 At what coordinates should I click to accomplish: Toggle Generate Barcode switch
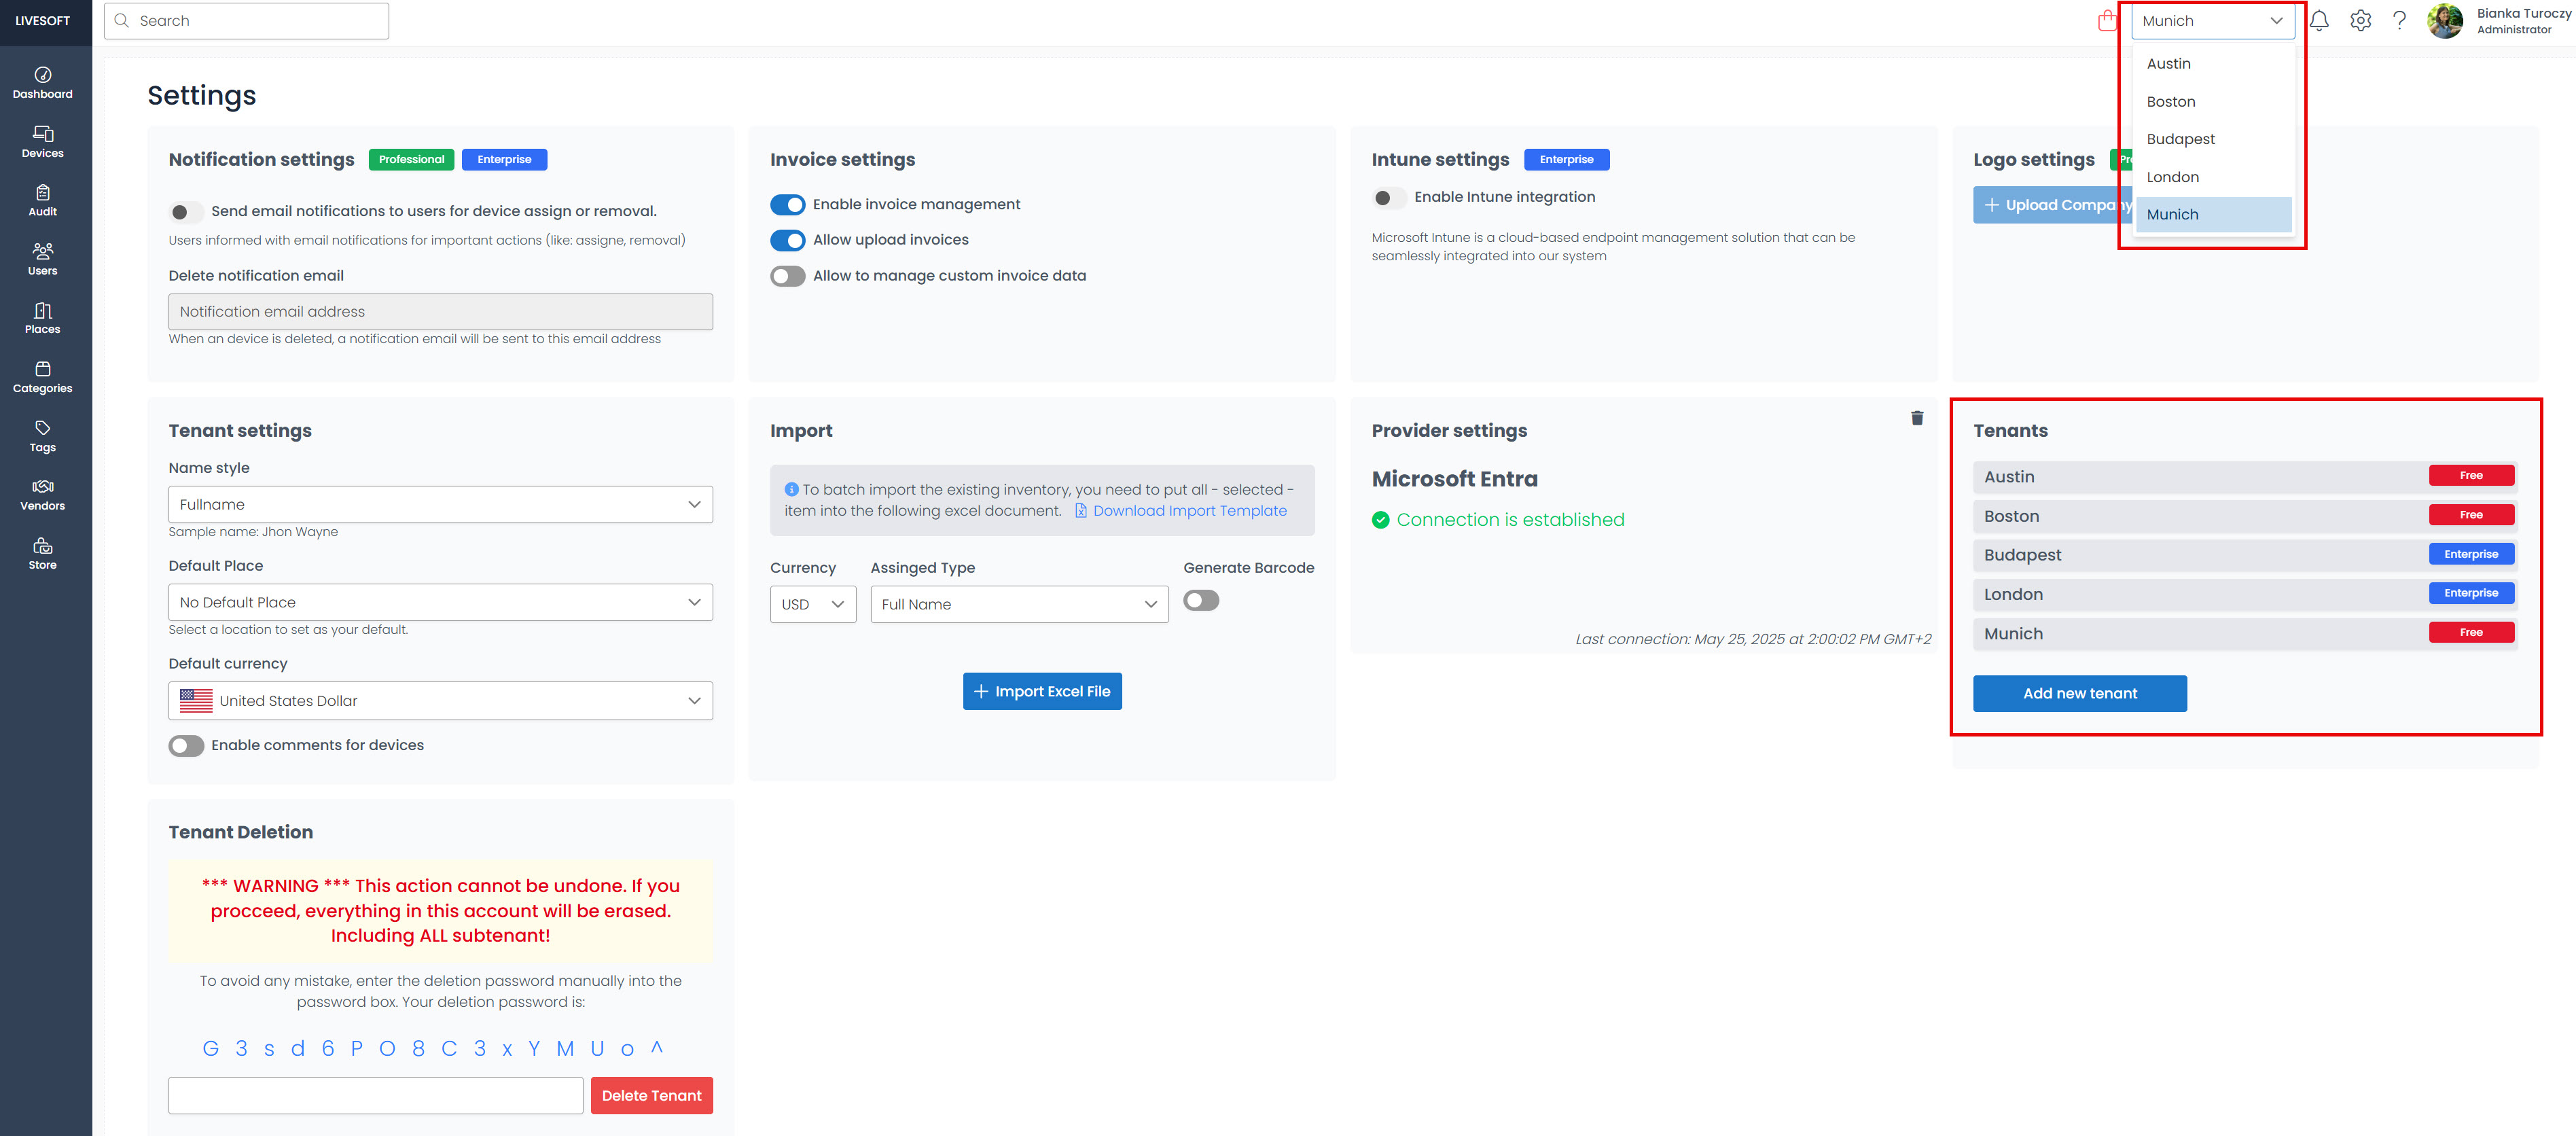(x=1201, y=601)
